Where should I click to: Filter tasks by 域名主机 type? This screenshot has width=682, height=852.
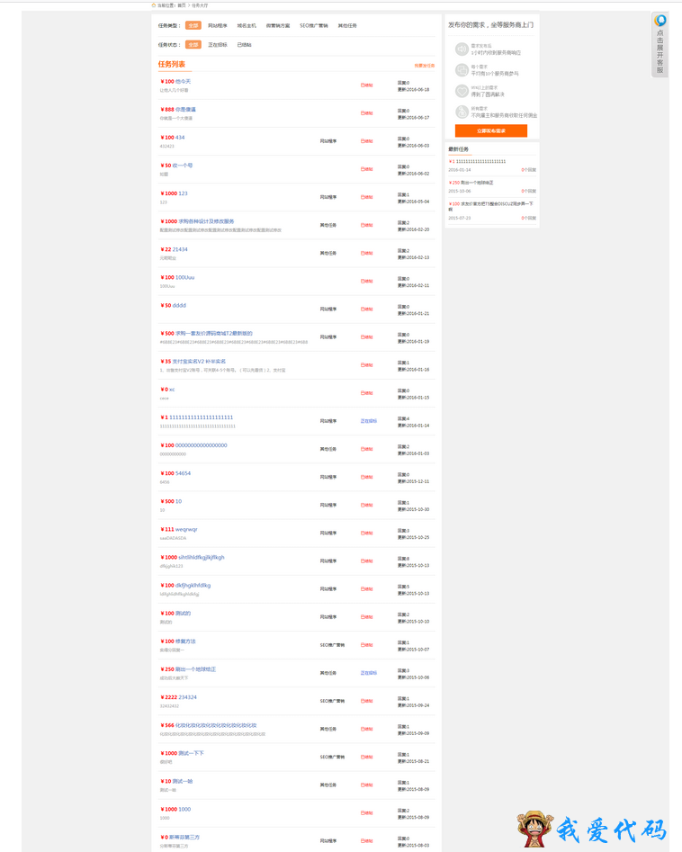pos(247,25)
